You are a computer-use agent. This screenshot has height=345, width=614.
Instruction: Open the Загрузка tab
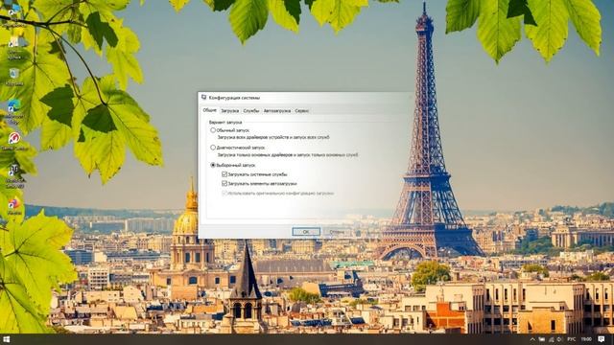point(229,111)
